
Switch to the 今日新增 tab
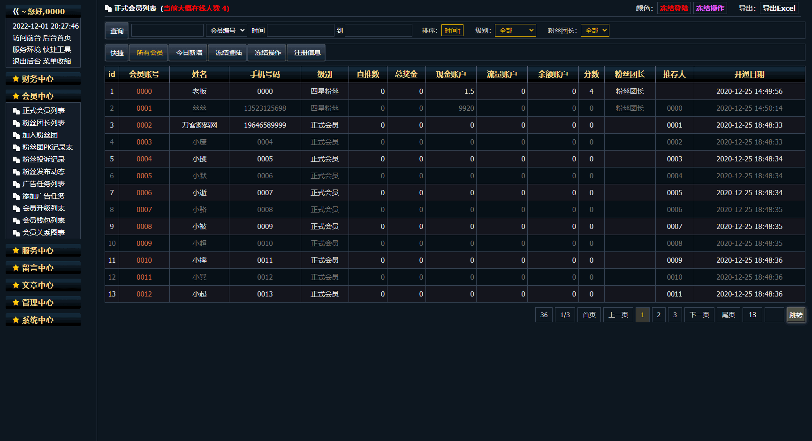coord(189,53)
